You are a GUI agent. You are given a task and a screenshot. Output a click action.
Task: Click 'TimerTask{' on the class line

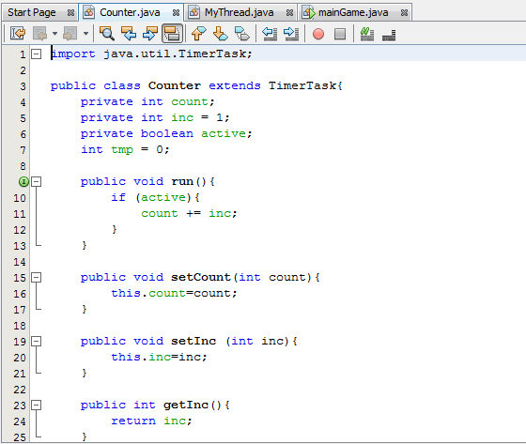point(305,85)
